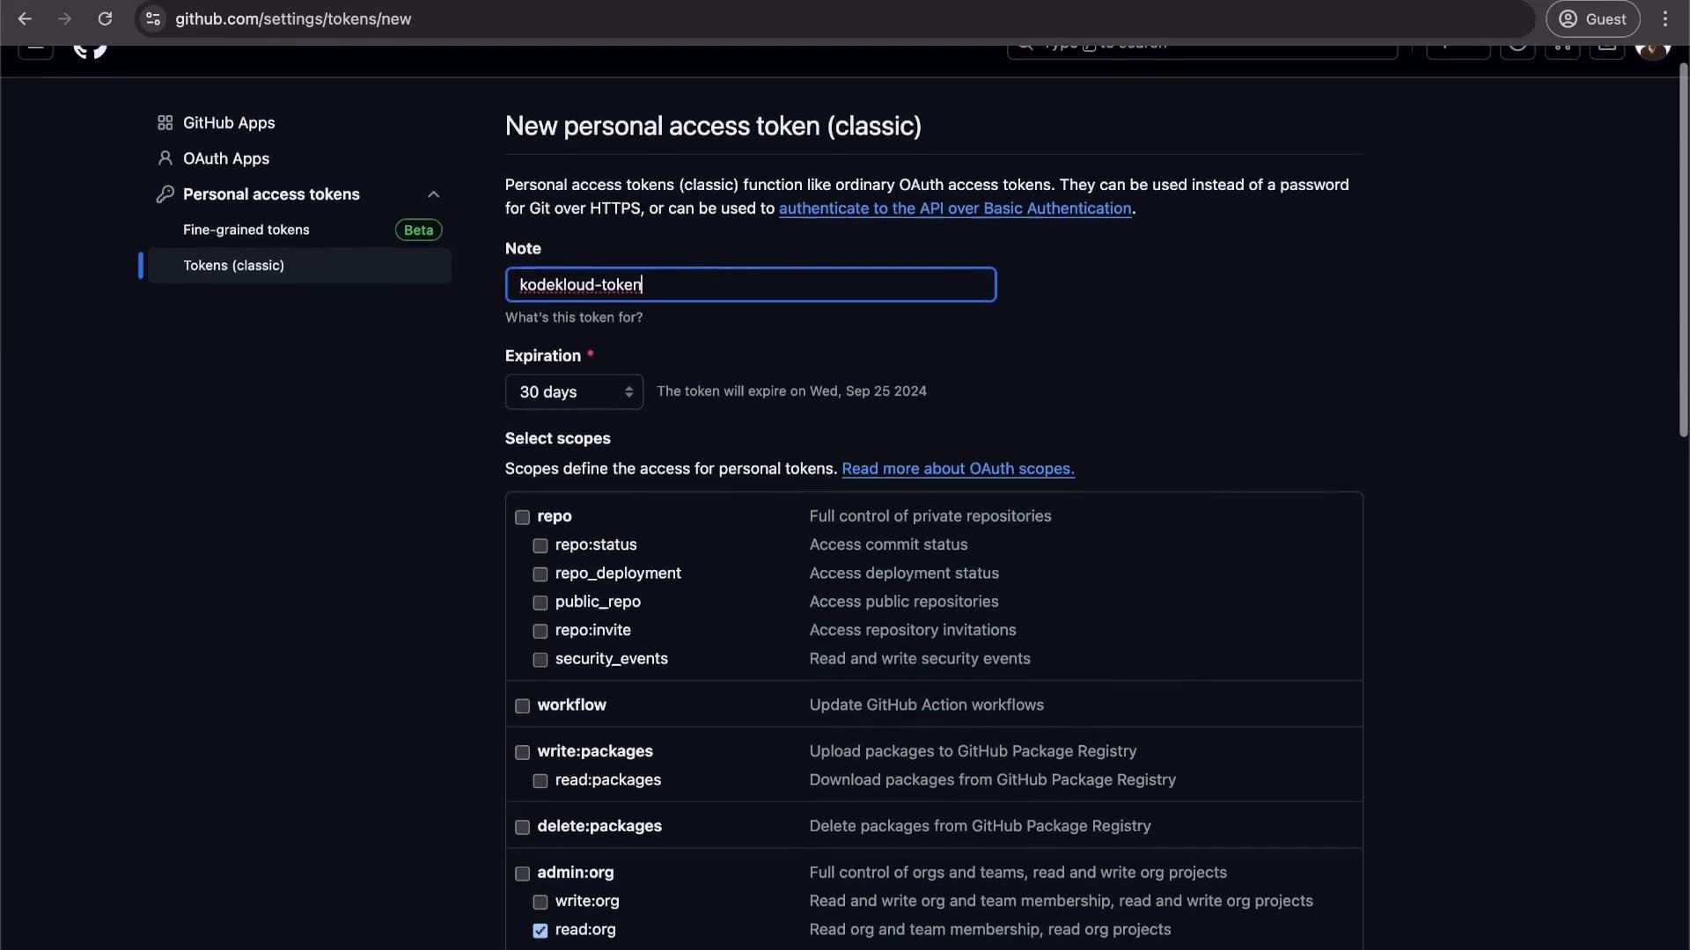Viewport: 1690px width, 950px height.
Task: Click the browser forward arrow
Action: pos(64,18)
